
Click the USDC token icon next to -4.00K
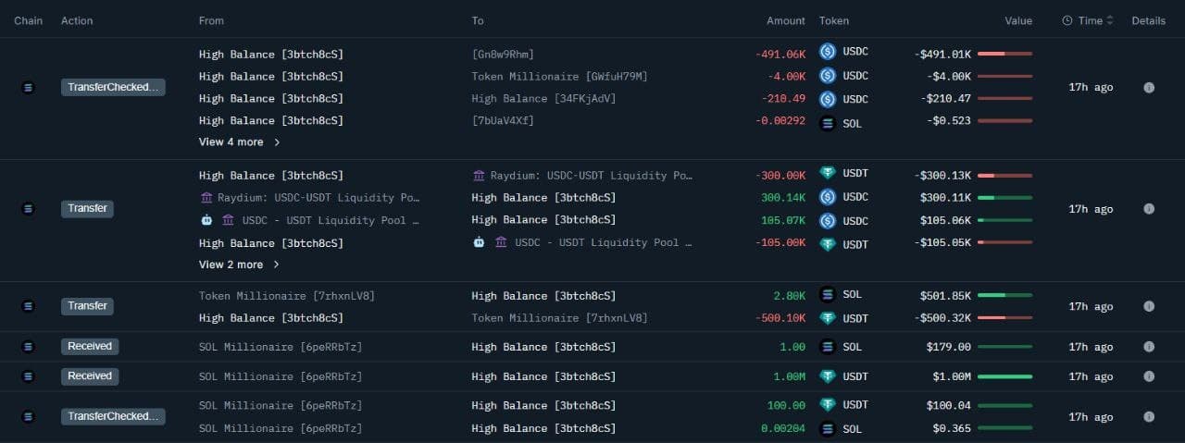pyautogui.click(x=828, y=76)
